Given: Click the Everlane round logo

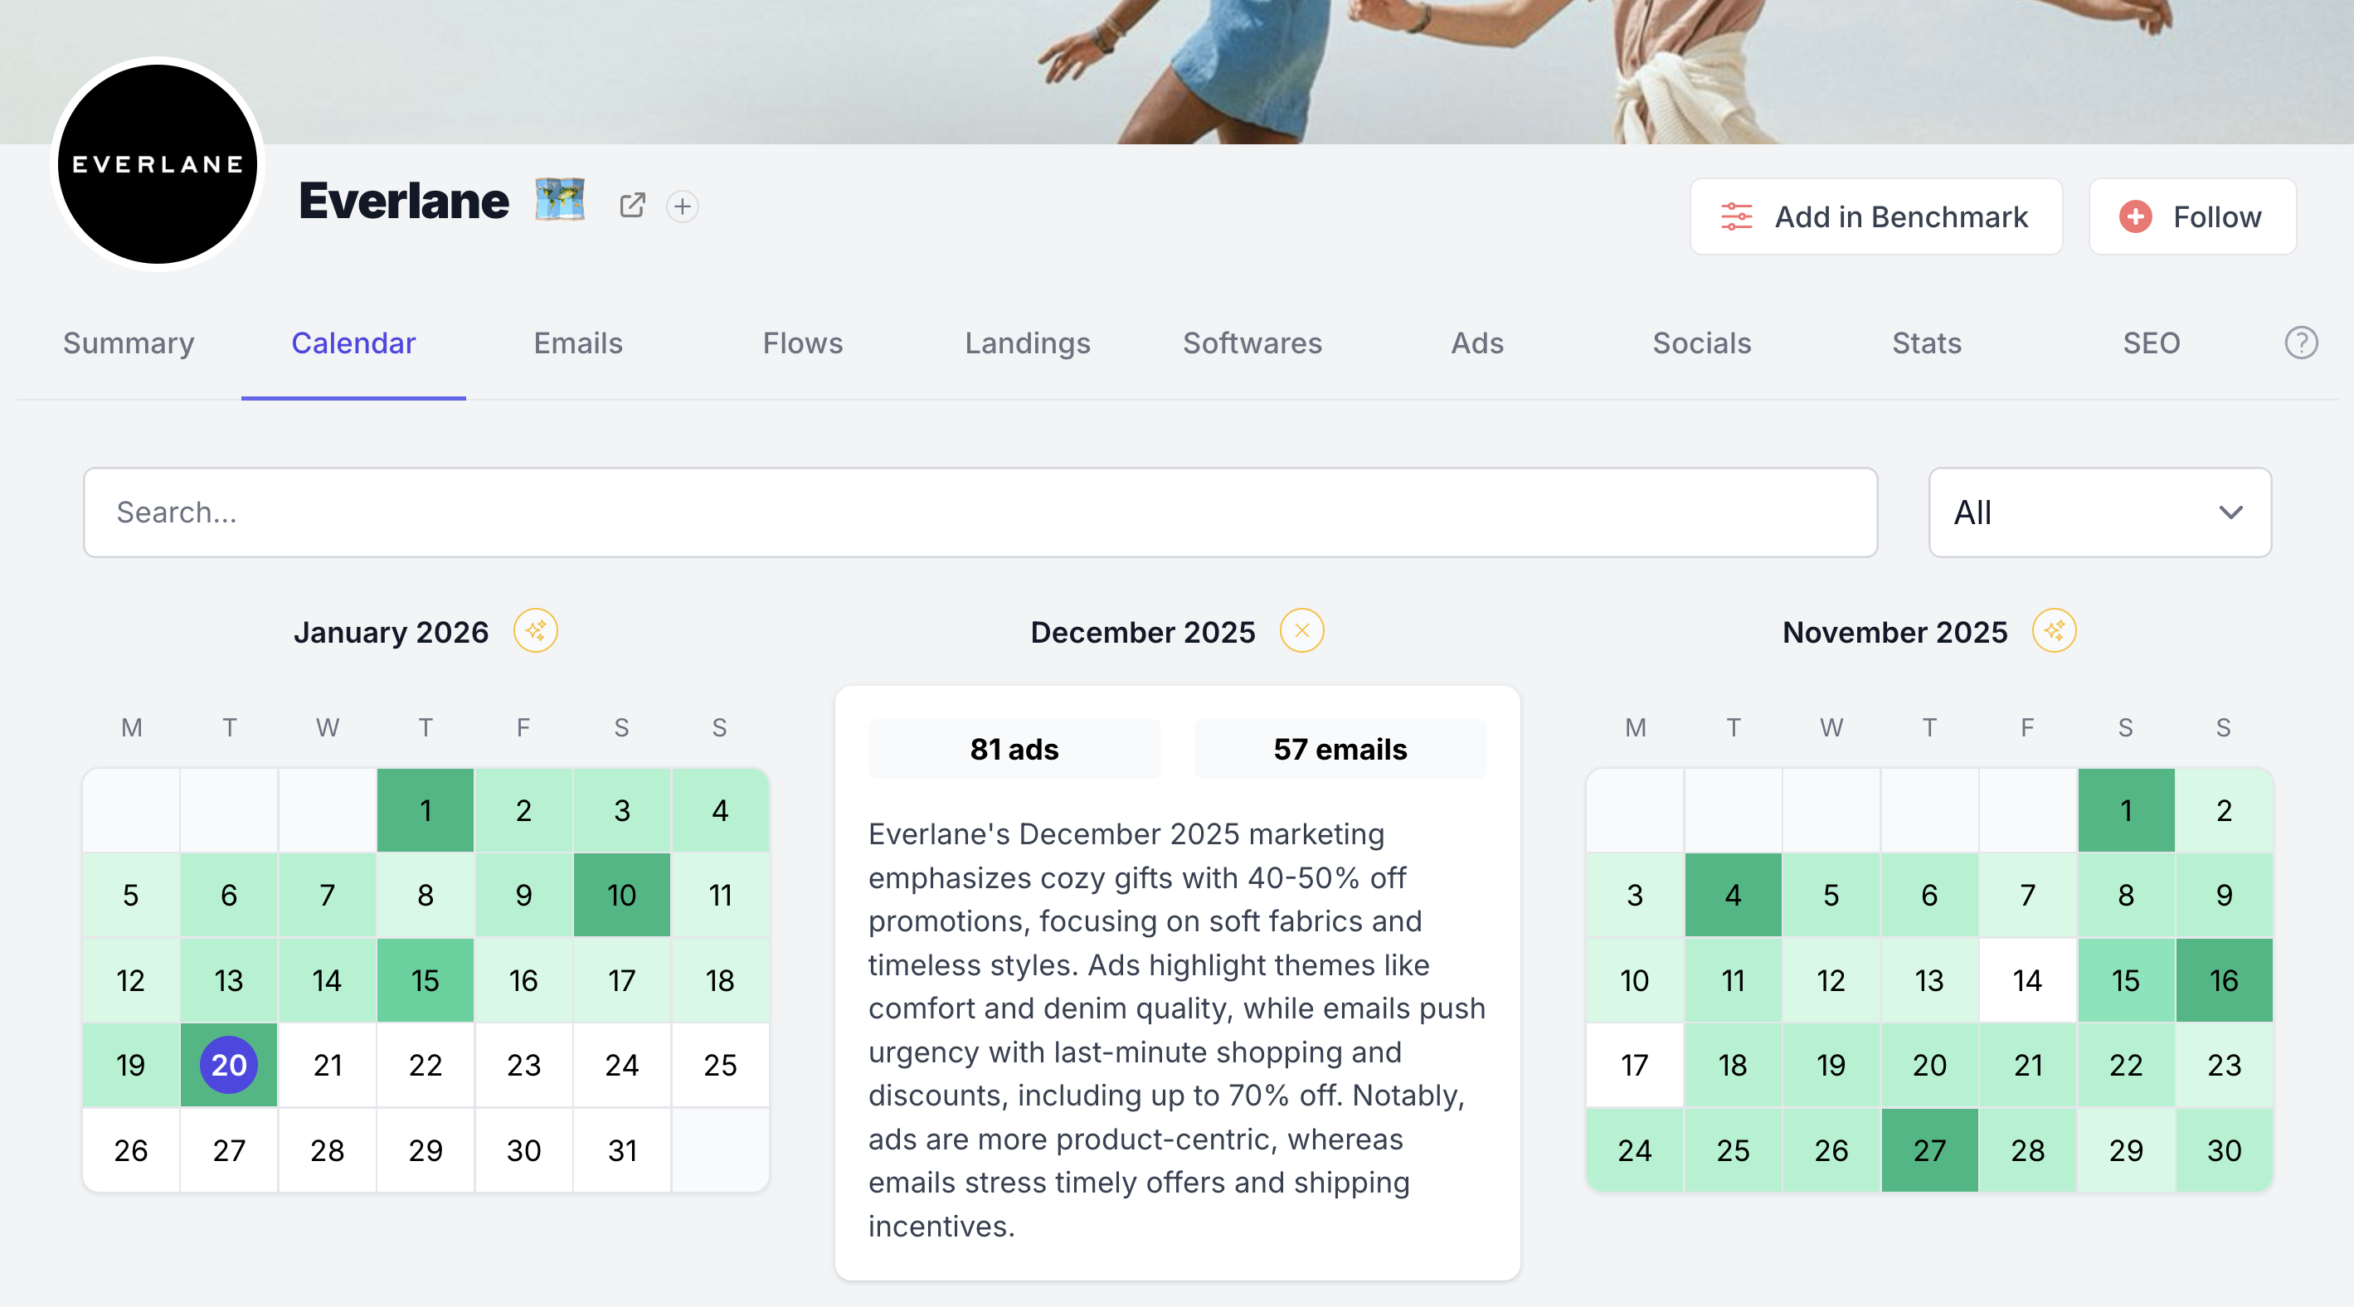Looking at the screenshot, I should (x=157, y=165).
